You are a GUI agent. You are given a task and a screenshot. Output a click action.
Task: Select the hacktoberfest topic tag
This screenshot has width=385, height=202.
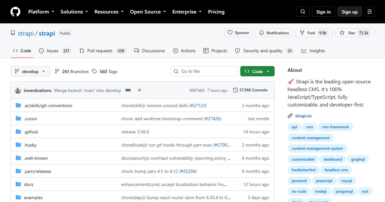(x=304, y=170)
